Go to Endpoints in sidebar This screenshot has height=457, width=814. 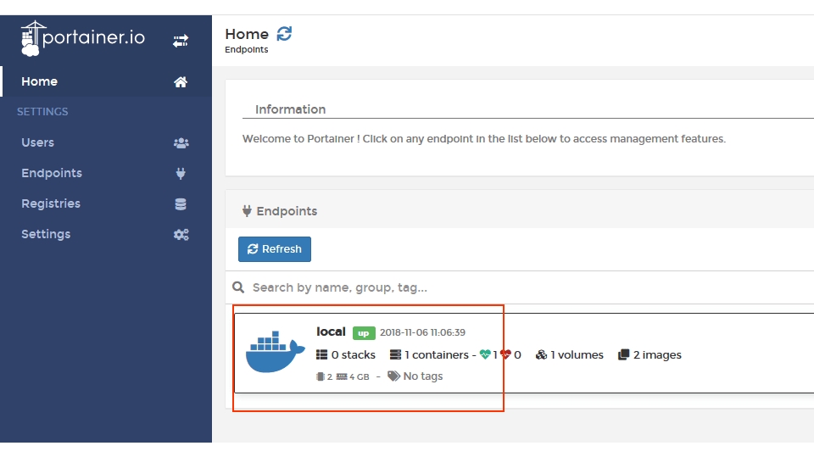point(52,173)
